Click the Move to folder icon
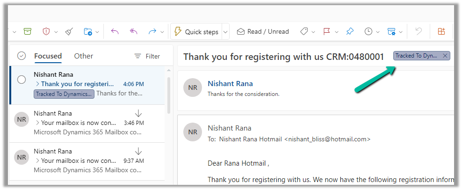Image resolution: width=462 pixels, height=190 pixels. 88,31
